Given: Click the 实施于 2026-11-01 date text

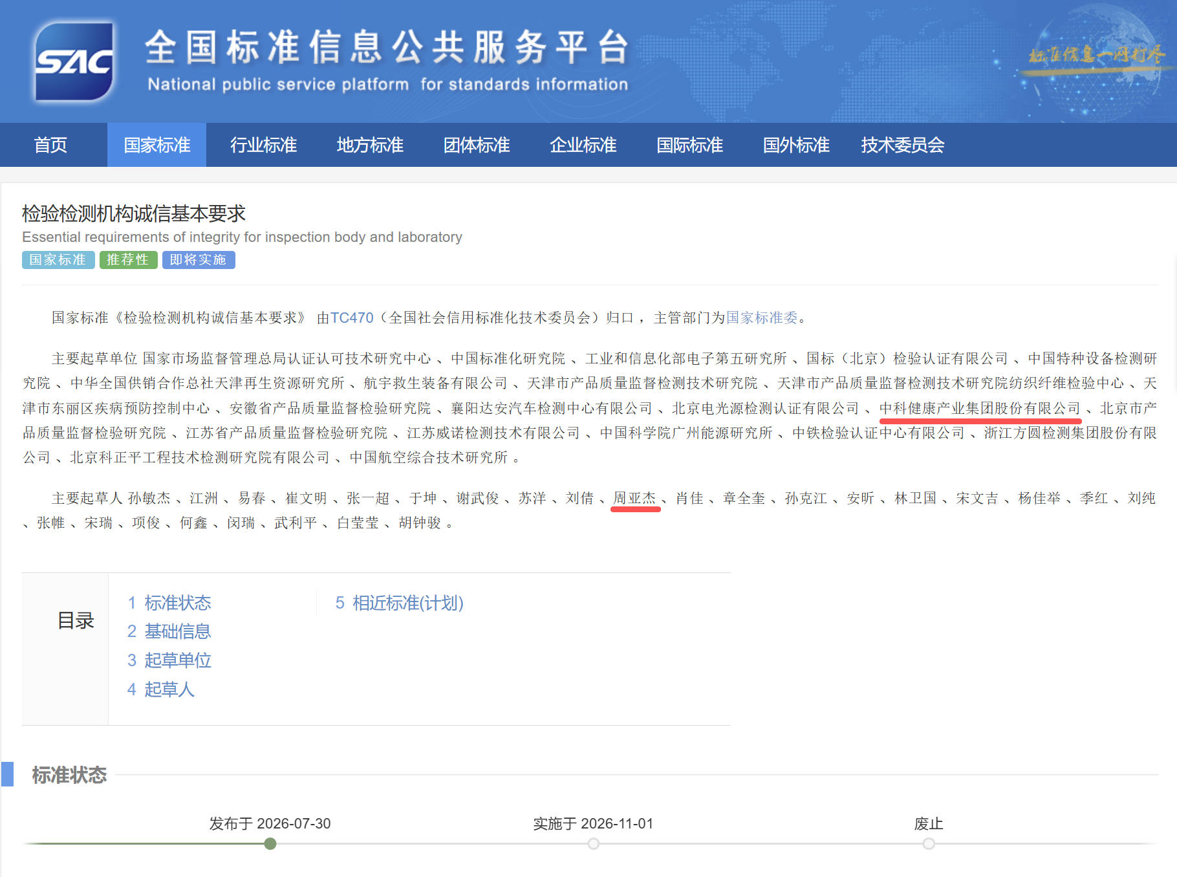Looking at the screenshot, I should coord(593,823).
